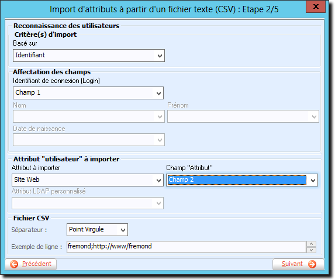Click the down arrow of the Exemple de ligne scroller
This screenshot has width=335, height=280.
tap(311, 250)
